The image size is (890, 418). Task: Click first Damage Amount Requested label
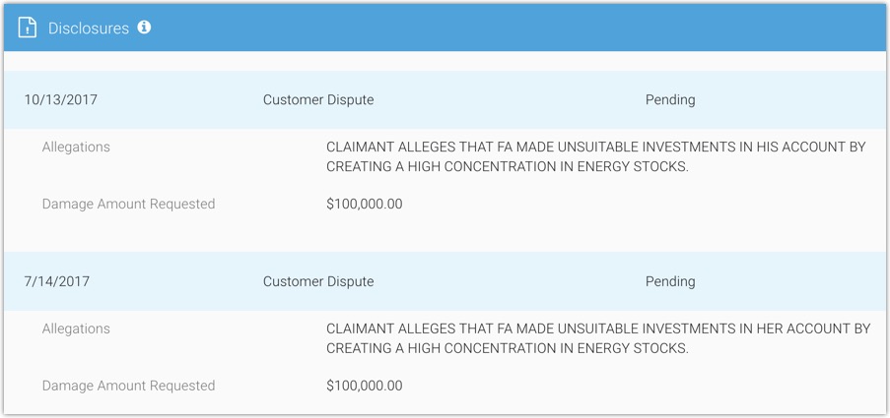point(128,204)
